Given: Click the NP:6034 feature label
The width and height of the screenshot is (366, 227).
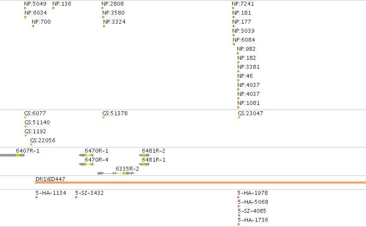Looking at the screenshot, I should pos(36,13).
